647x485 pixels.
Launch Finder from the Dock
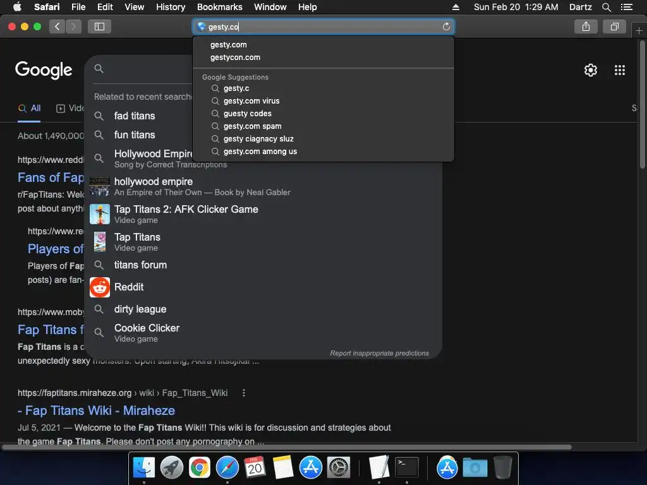click(x=144, y=468)
